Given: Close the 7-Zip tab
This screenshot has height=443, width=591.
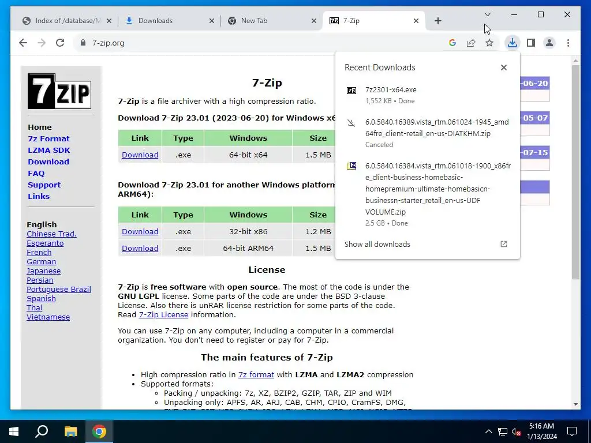Looking at the screenshot, I should pyautogui.click(x=416, y=21).
